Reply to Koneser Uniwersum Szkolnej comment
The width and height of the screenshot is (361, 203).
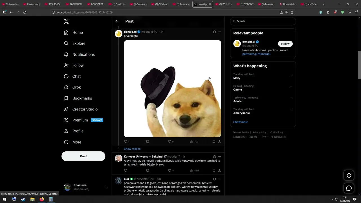click(x=126, y=171)
